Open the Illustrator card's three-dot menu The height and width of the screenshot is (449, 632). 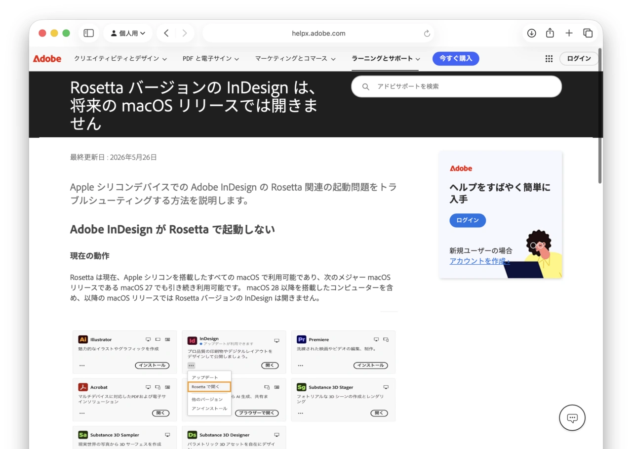pyautogui.click(x=82, y=366)
